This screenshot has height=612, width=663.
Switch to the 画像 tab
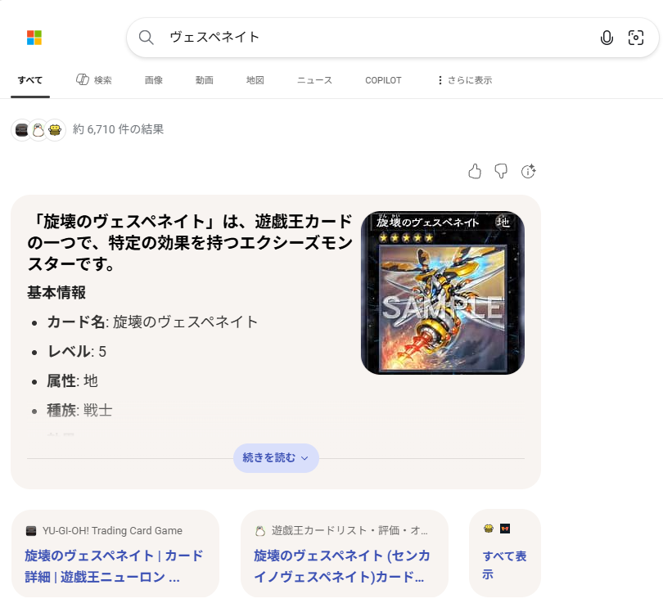[154, 80]
